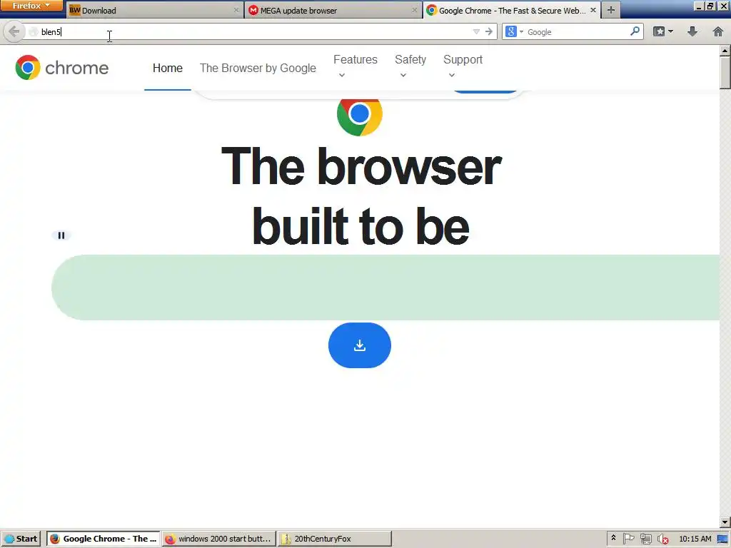Close the MEGA update browser tab
This screenshot has width=731, height=548.
(415, 10)
